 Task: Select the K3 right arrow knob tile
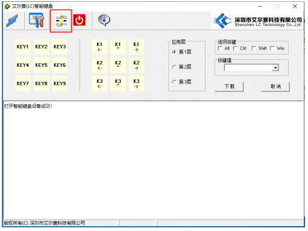click(x=136, y=84)
